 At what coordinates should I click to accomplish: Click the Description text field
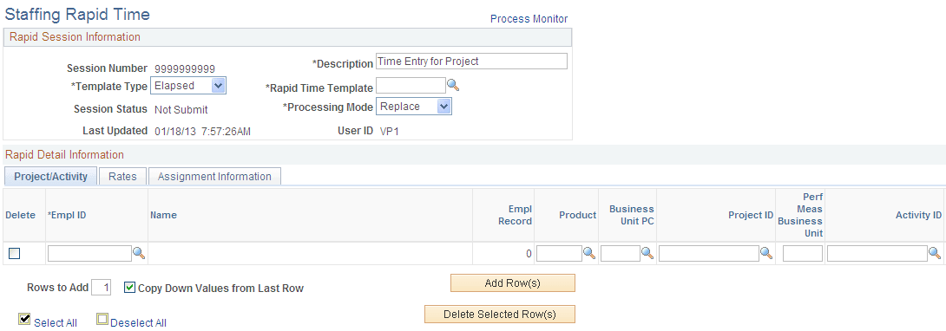471,62
